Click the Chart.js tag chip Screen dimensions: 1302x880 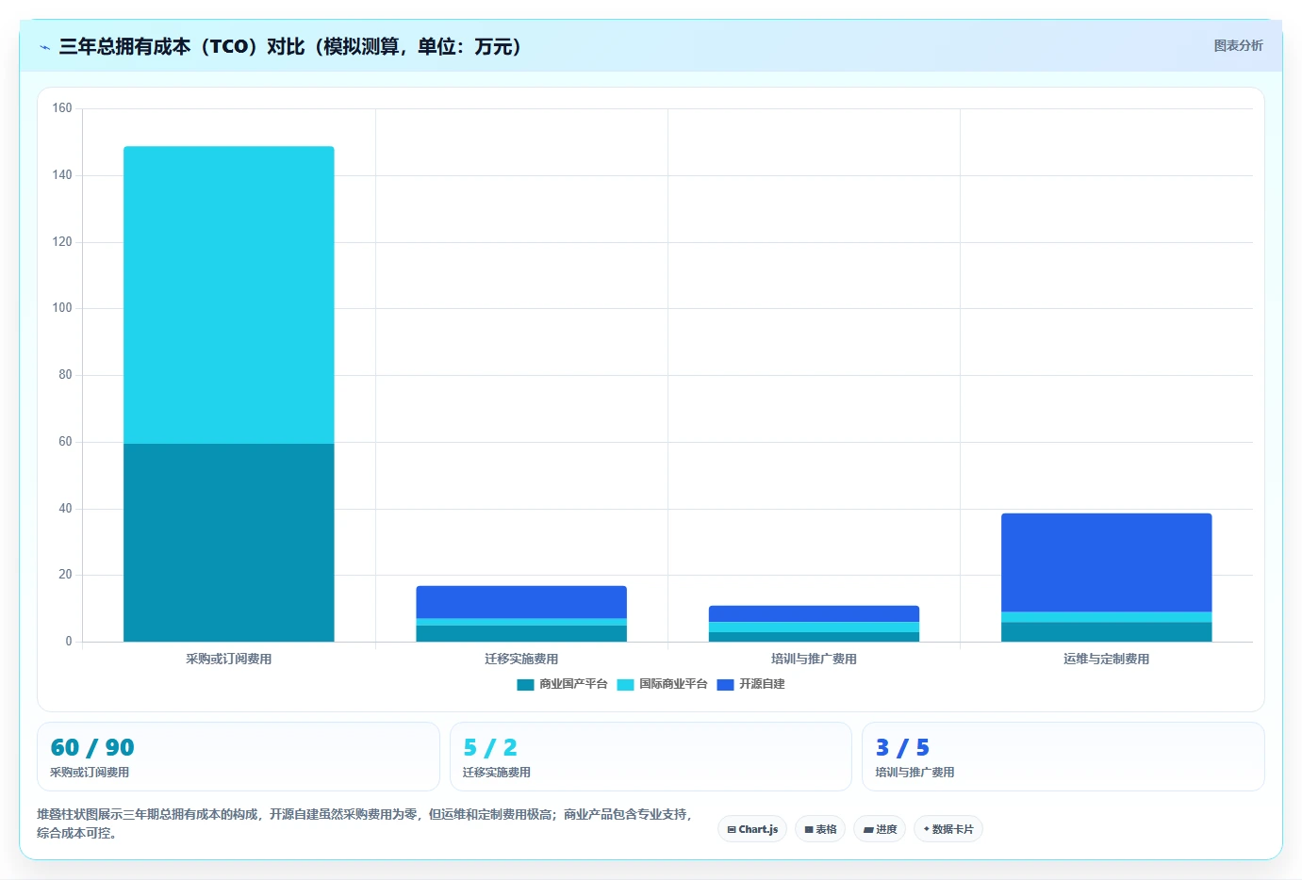(752, 829)
